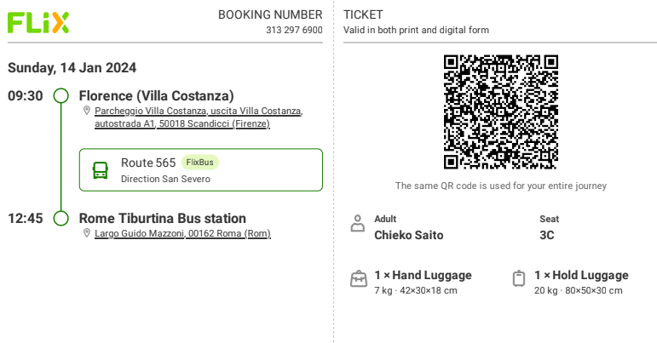Image resolution: width=657 pixels, height=343 pixels.
Task: Click the date Sunday, 14 Jan 2024
Action: pos(72,68)
